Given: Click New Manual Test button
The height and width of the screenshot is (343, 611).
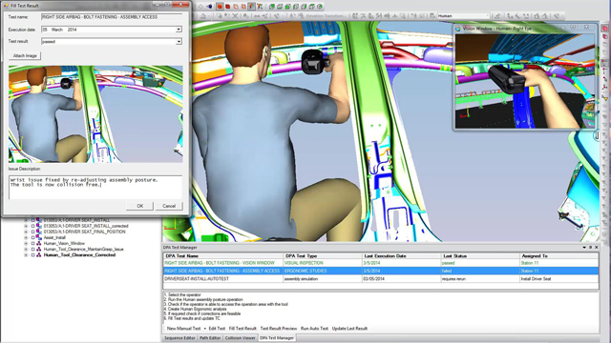Looking at the screenshot, I should pos(183,329).
